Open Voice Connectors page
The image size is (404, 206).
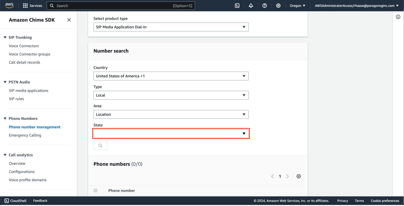[x=24, y=46]
